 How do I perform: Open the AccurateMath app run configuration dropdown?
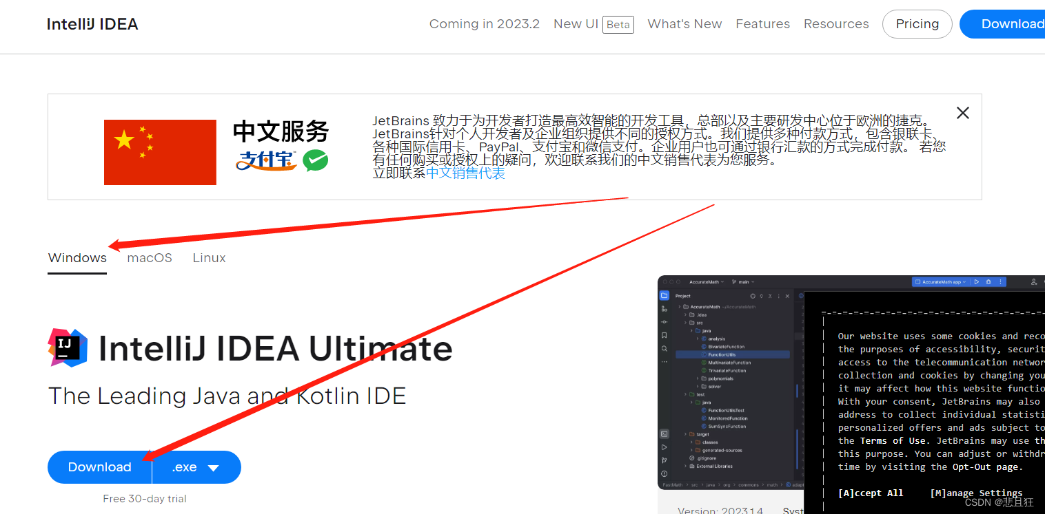click(x=941, y=282)
